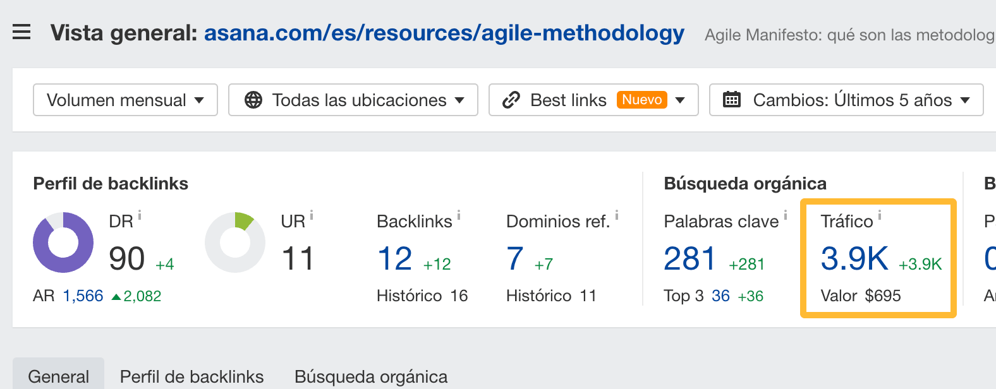Click the Perfil de backlinks section heading

(111, 184)
